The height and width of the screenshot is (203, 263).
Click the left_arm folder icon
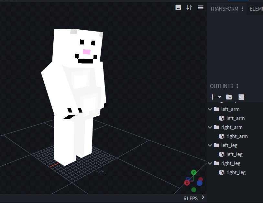(x=216, y=109)
